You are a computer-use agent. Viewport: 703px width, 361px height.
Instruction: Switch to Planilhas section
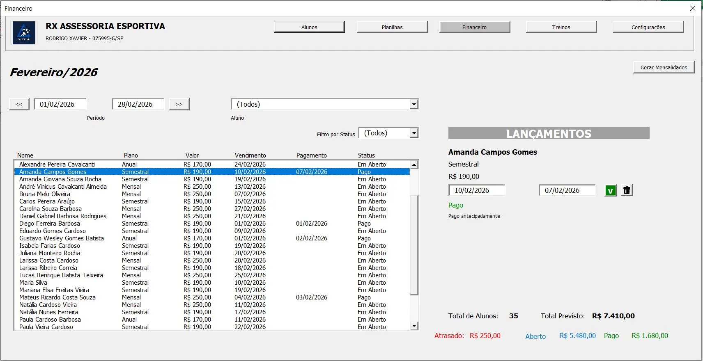pyautogui.click(x=392, y=27)
